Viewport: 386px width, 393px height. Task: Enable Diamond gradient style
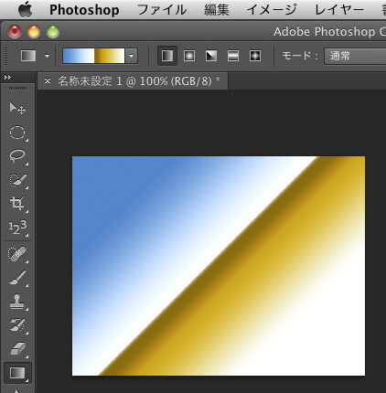coord(255,56)
